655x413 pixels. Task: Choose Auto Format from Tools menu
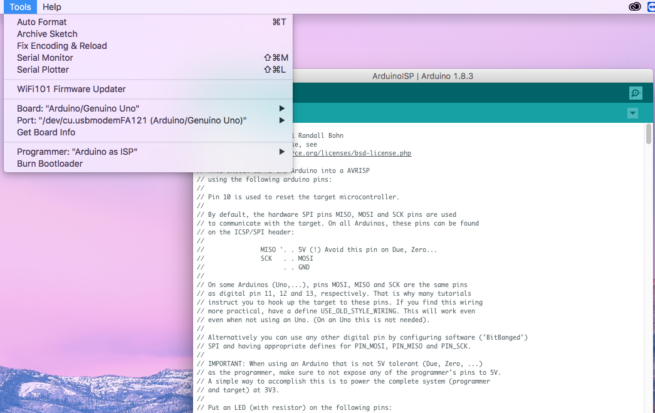pyautogui.click(x=148, y=22)
